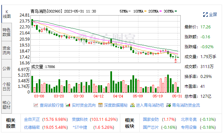Click the chart title 青鸟消防[002960]
This screenshot has width=224, height=139.
pos(47,11)
